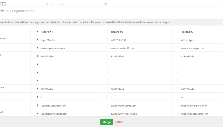Choose demovtiger name radio

[178, 40]
